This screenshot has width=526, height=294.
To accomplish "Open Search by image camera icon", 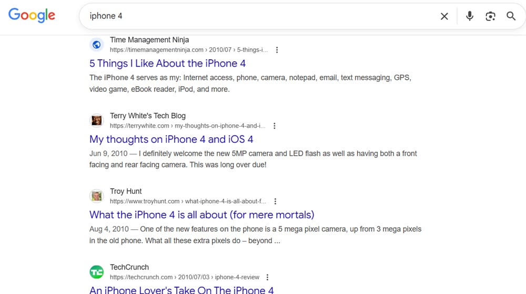I will (x=490, y=16).
